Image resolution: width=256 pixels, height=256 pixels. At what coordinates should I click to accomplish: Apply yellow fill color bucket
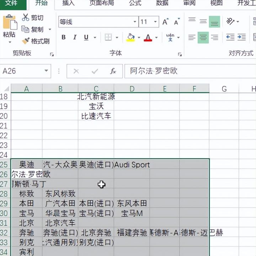130,37
